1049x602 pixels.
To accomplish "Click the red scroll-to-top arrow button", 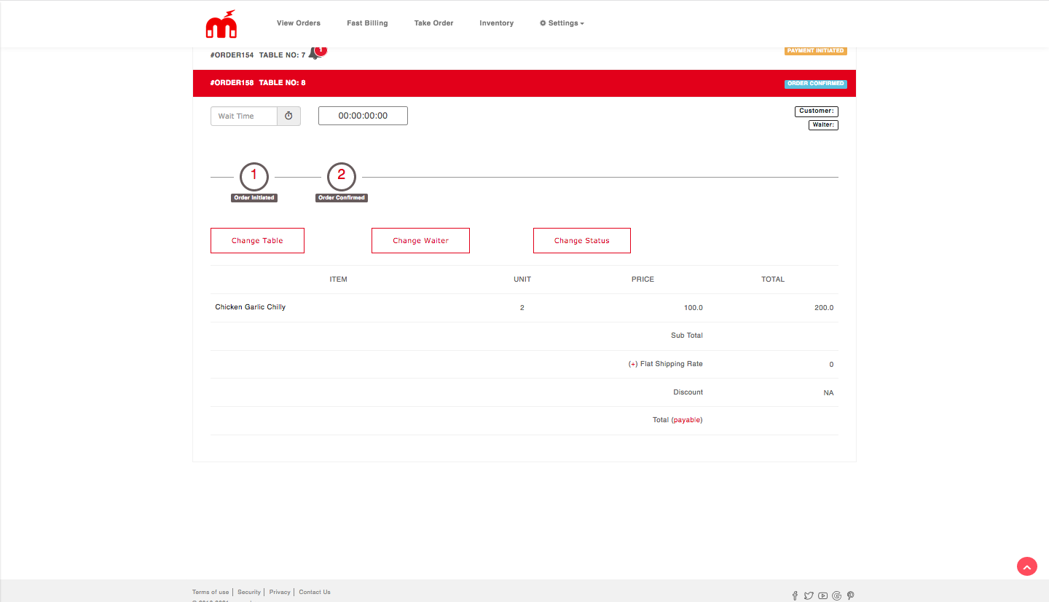I will [x=1027, y=566].
